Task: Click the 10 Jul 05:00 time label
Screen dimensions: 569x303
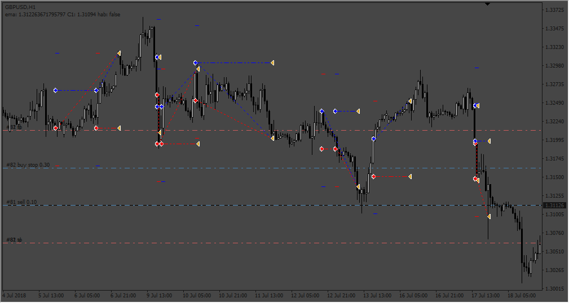Action: point(196,295)
